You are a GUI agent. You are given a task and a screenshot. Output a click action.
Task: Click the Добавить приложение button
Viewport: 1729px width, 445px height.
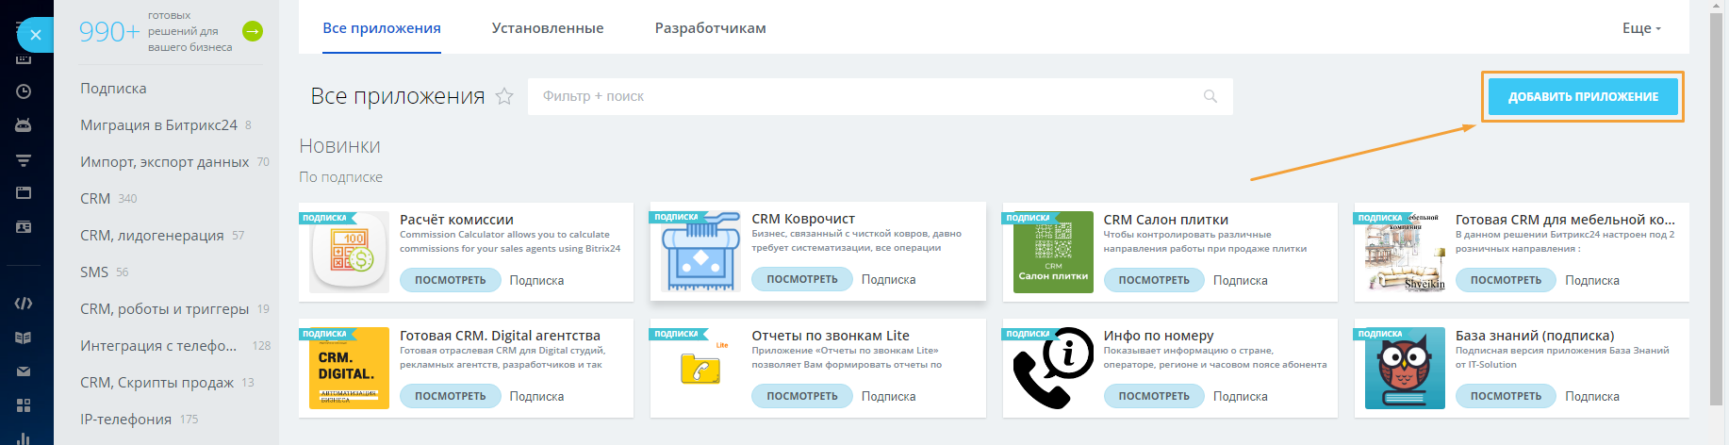1583,96
